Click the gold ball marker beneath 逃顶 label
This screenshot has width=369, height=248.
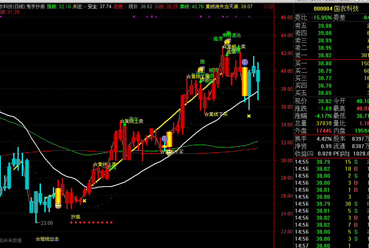[x=227, y=42]
